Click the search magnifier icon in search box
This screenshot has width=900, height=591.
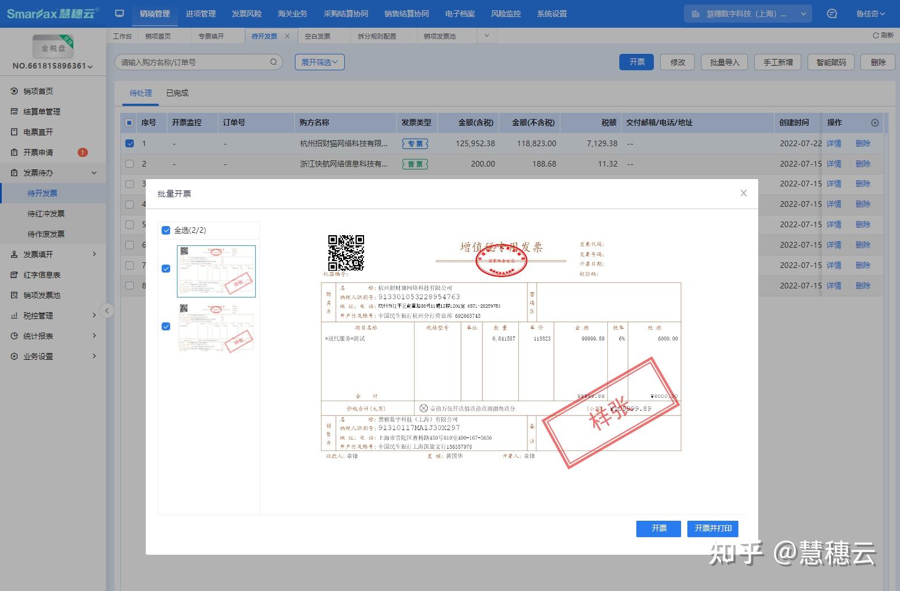pos(273,62)
